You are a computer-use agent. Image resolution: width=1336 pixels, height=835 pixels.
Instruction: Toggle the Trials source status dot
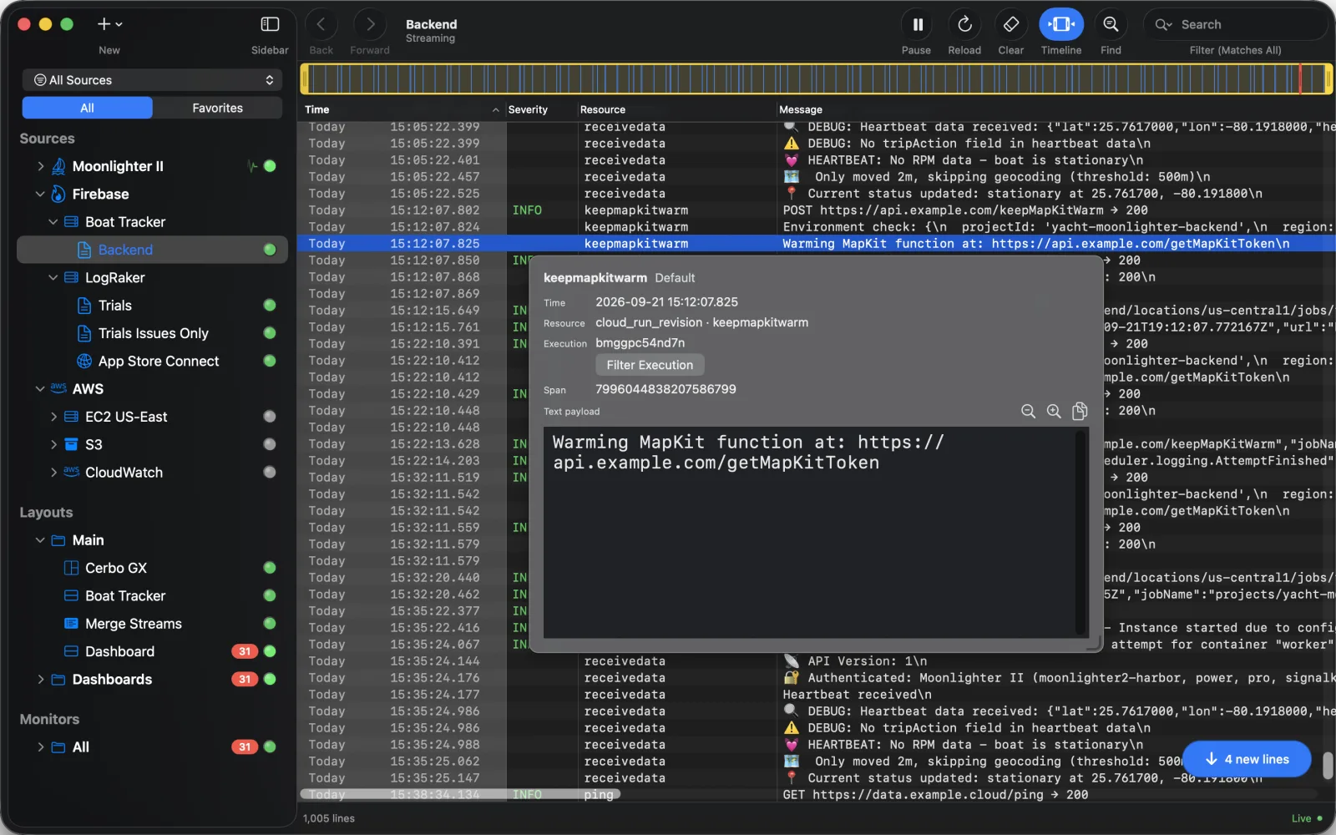[x=270, y=306]
